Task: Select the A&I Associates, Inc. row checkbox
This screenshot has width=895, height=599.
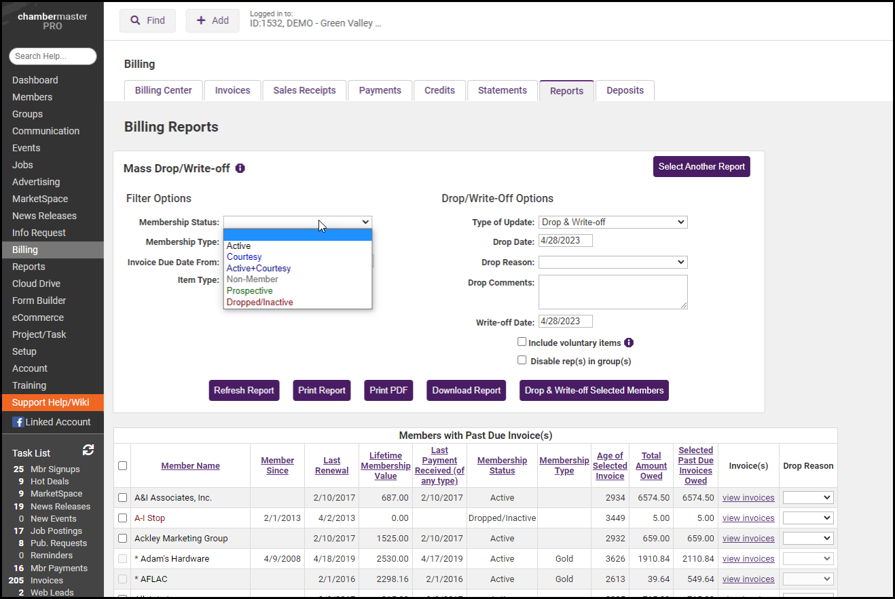Action: click(122, 498)
